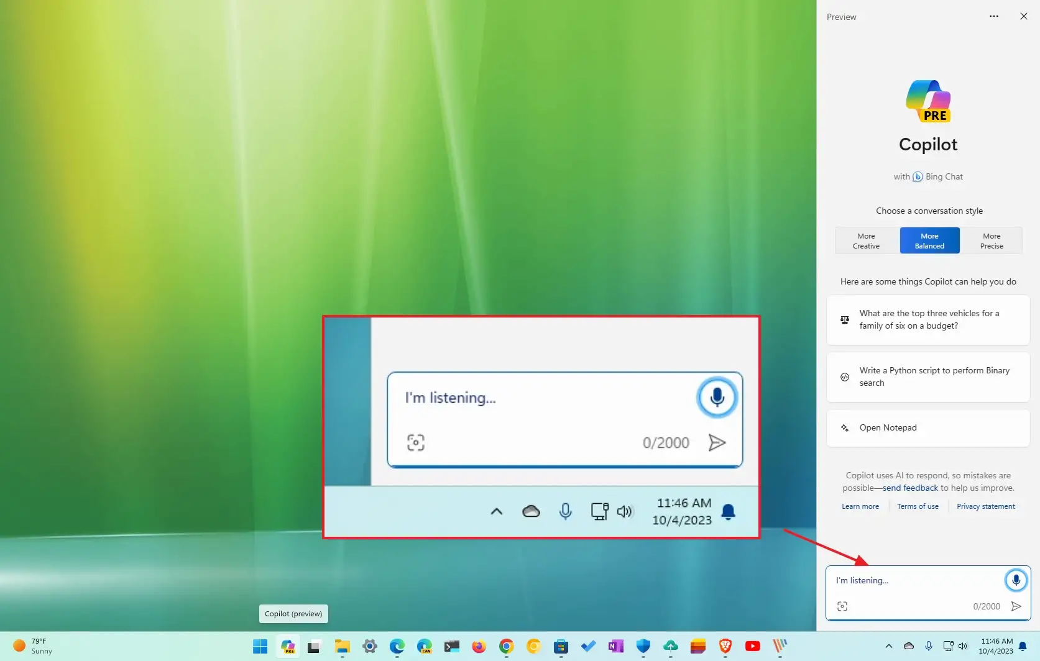Click the image capture icon in Copilot input
This screenshot has height=661, width=1040.
click(842, 606)
